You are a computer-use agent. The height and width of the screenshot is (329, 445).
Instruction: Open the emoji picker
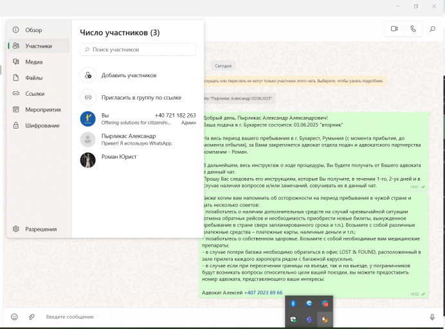click(14, 317)
